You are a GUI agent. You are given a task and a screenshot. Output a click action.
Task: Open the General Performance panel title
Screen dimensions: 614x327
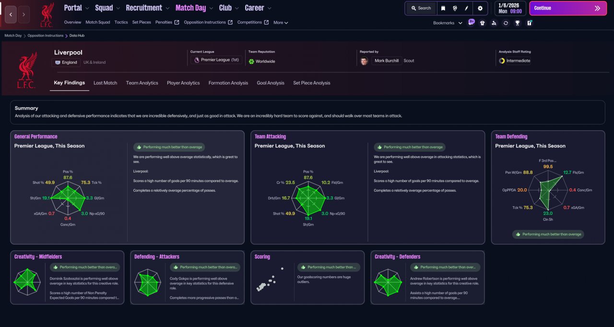click(x=35, y=136)
